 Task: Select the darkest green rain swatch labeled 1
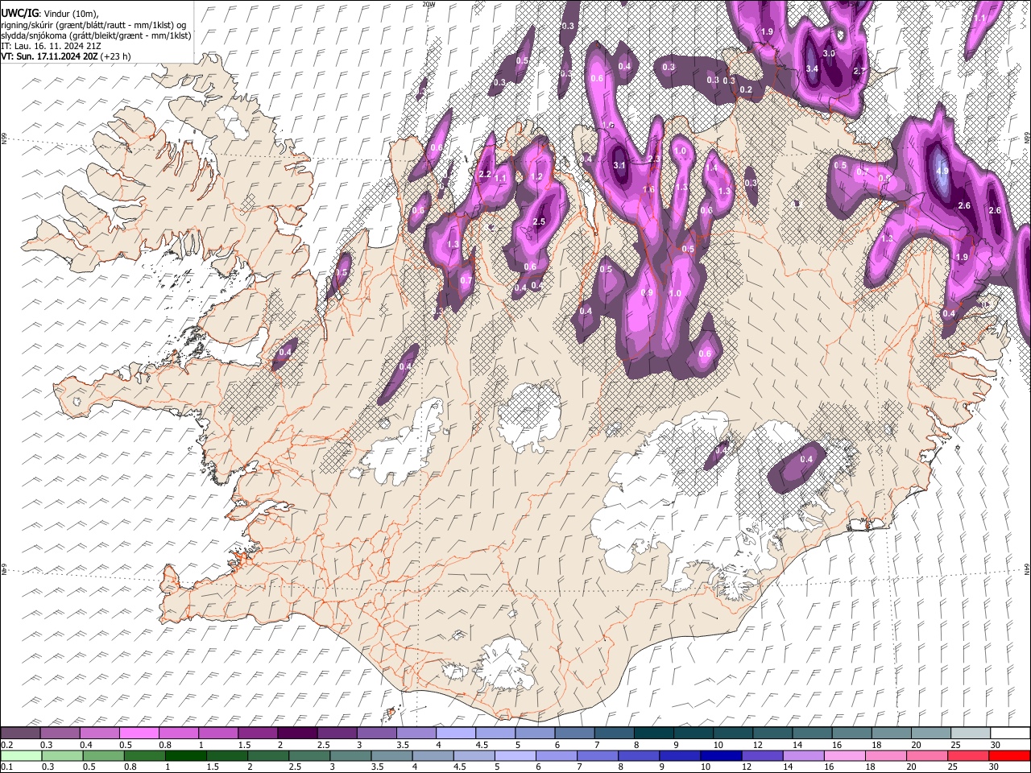click(185, 756)
